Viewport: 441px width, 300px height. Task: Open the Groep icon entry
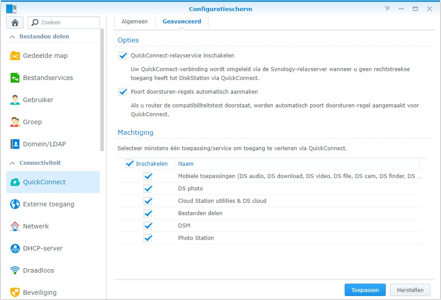(15, 122)
